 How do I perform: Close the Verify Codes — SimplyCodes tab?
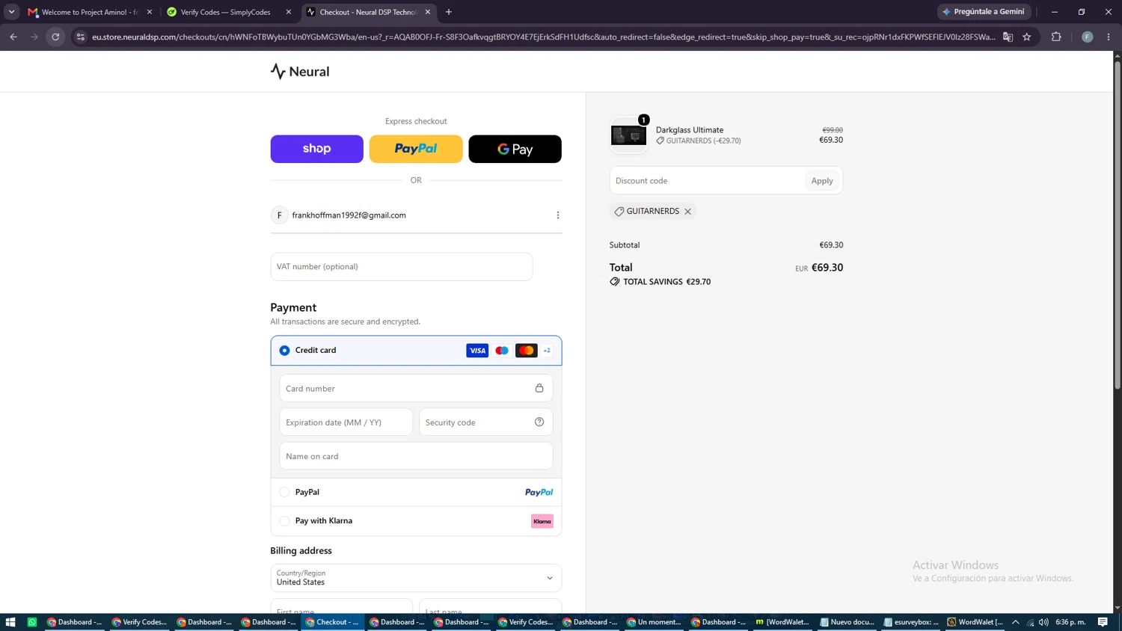pos(289,12)
